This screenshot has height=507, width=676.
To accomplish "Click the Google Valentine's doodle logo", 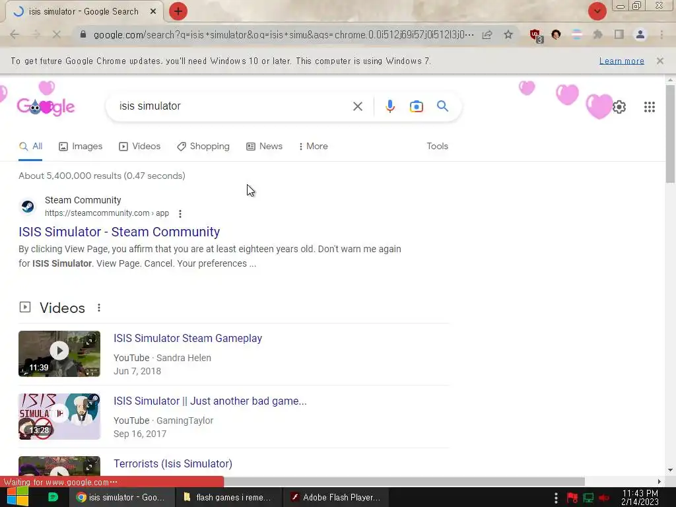I will [x=46, y=106].
